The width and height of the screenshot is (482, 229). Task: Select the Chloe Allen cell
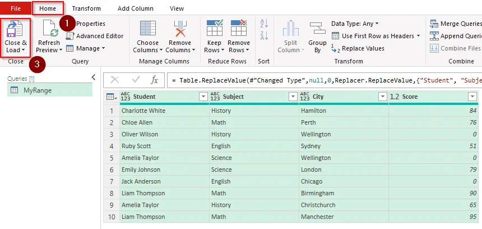(x=164, y=122)
